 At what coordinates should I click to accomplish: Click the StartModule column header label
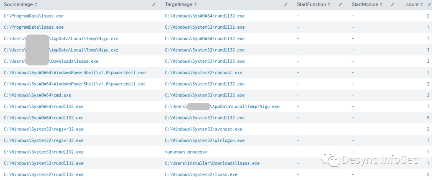(365, 4)
